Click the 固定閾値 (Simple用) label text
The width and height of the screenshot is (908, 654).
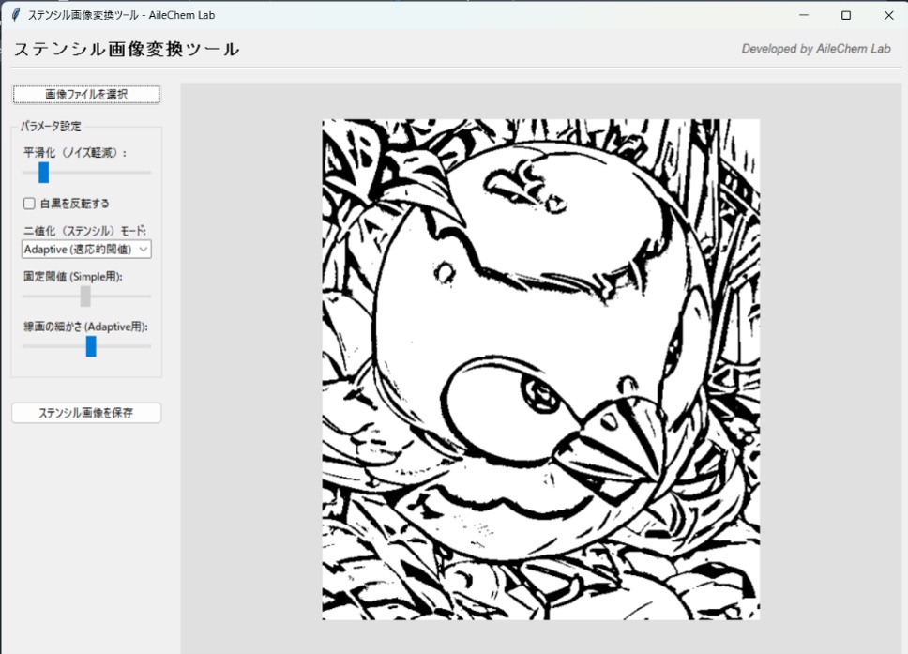click(x=73, y=277)
